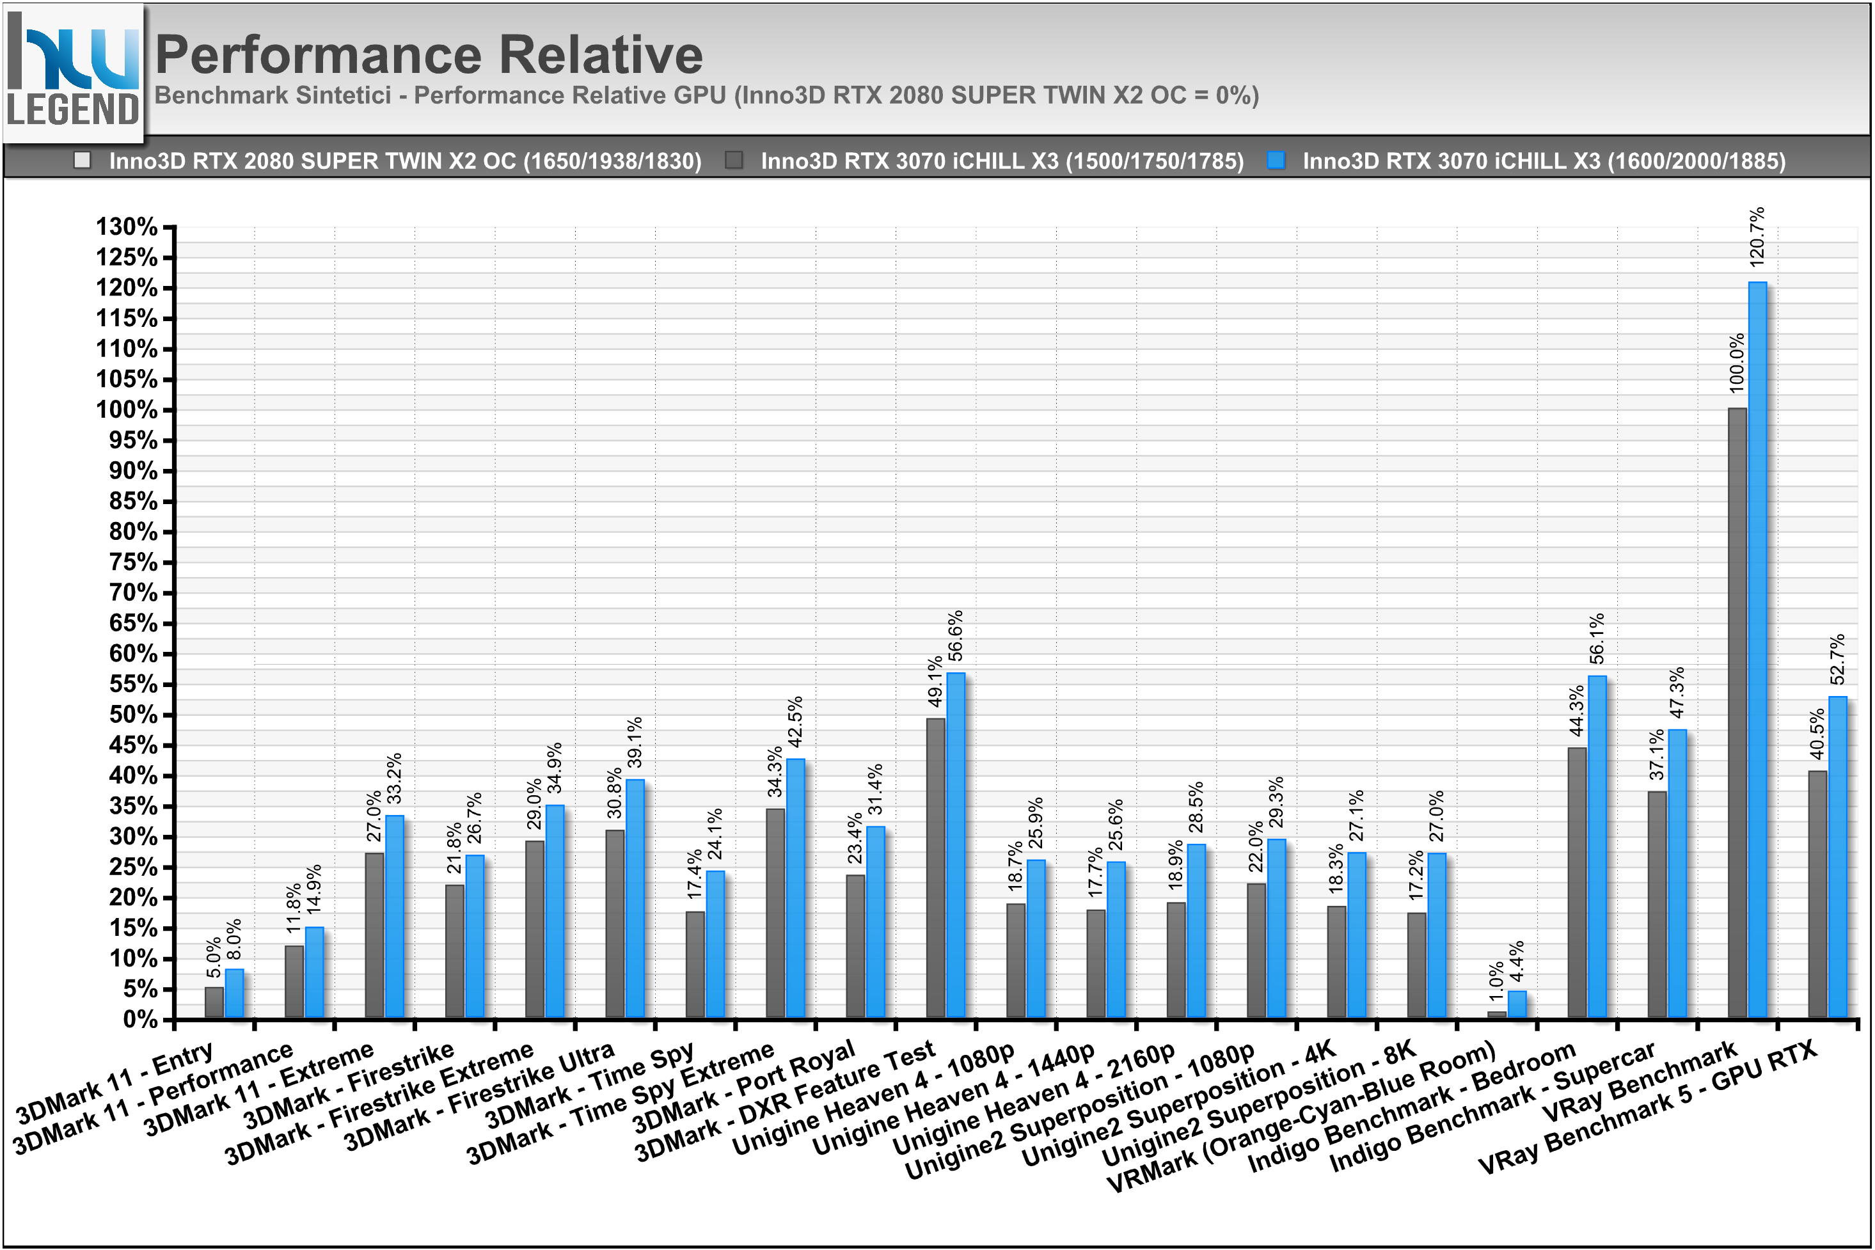Click the 28.5% blue Heaven 4 2160p bar
This screenshot has width=1875, height=1250.
pos(1197,932)
